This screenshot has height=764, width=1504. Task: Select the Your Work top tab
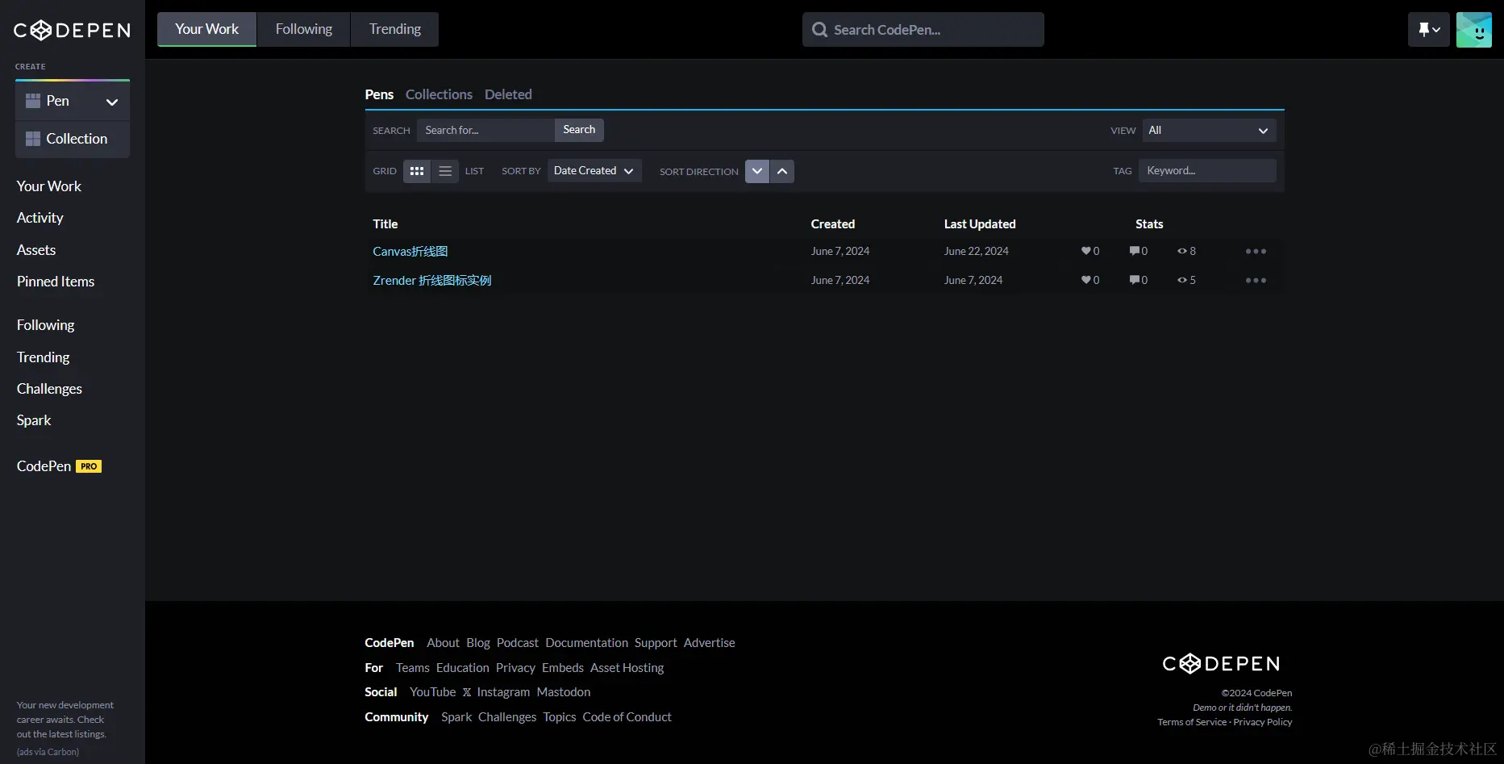[x=206, y=29]
